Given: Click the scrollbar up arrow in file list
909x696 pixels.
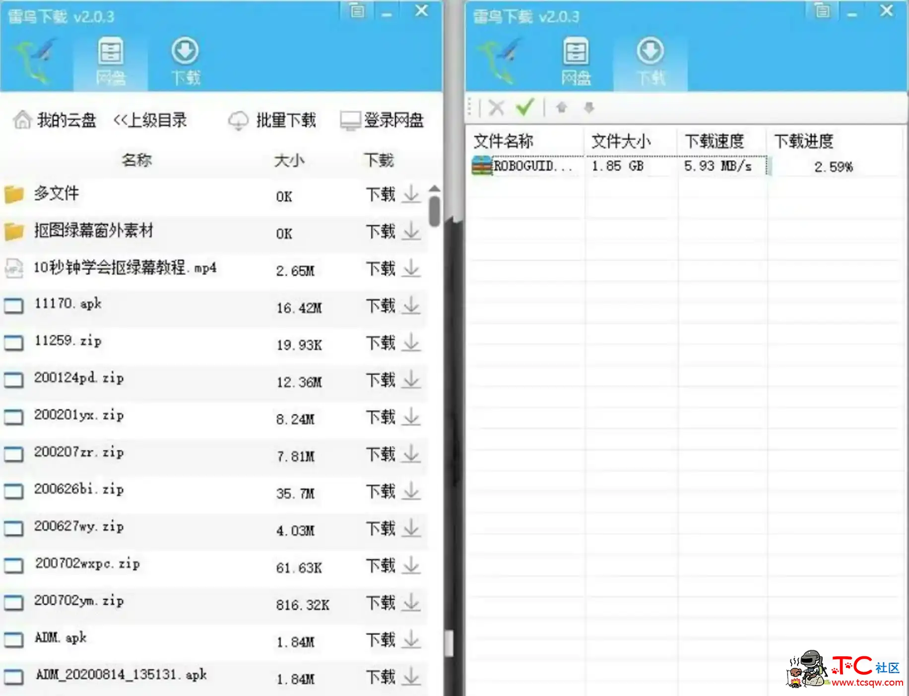Looking at the screenshot, I should click(435, 188).
